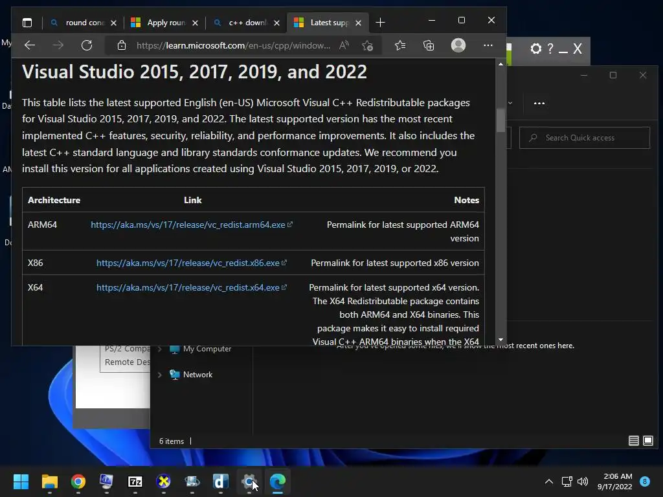
Task: Select Network in navigation pane
Action: click(x=191, y=375)
